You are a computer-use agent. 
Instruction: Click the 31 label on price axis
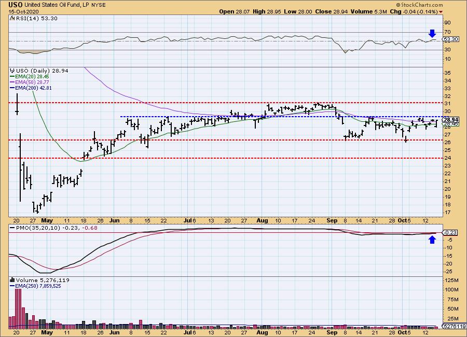447,104
